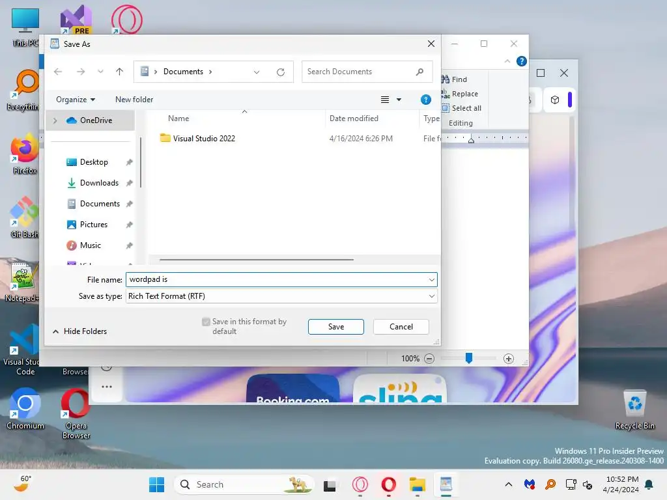667x500 pixels.
Task: Click Find in WordPad Editing group
Action: tap(455, 79)
